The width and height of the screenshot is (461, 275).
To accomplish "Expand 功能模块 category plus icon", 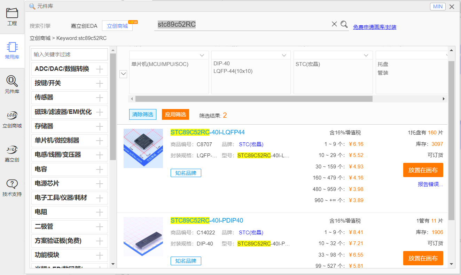I will 100,255.
